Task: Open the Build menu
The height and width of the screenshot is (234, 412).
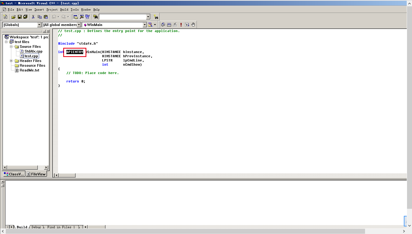Action: pyautogui.click(x=64, y=9)
